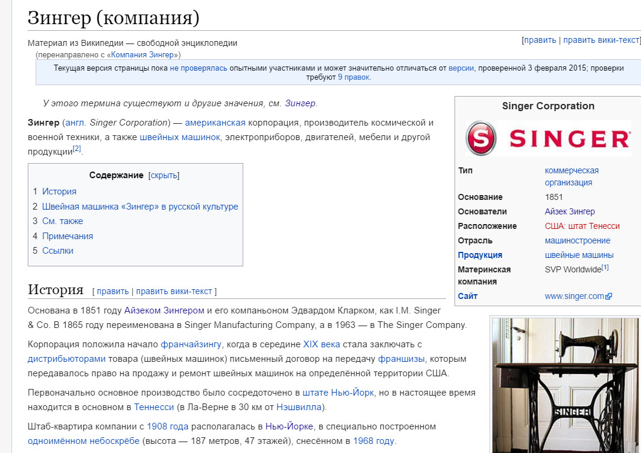
Task: Open the 'штате Нью-Йорк' link
Action: tap(338, 393)
